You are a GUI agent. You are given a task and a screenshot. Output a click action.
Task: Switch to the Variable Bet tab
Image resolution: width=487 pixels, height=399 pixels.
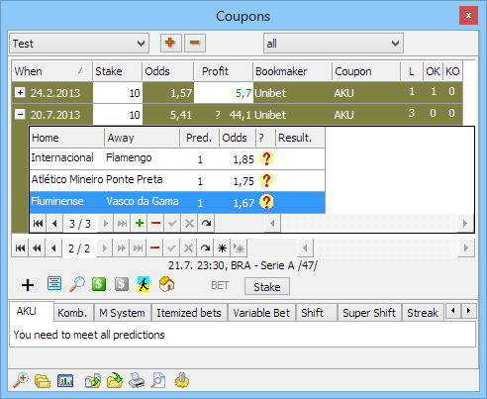pyautogui.click(x=261, y=313)
